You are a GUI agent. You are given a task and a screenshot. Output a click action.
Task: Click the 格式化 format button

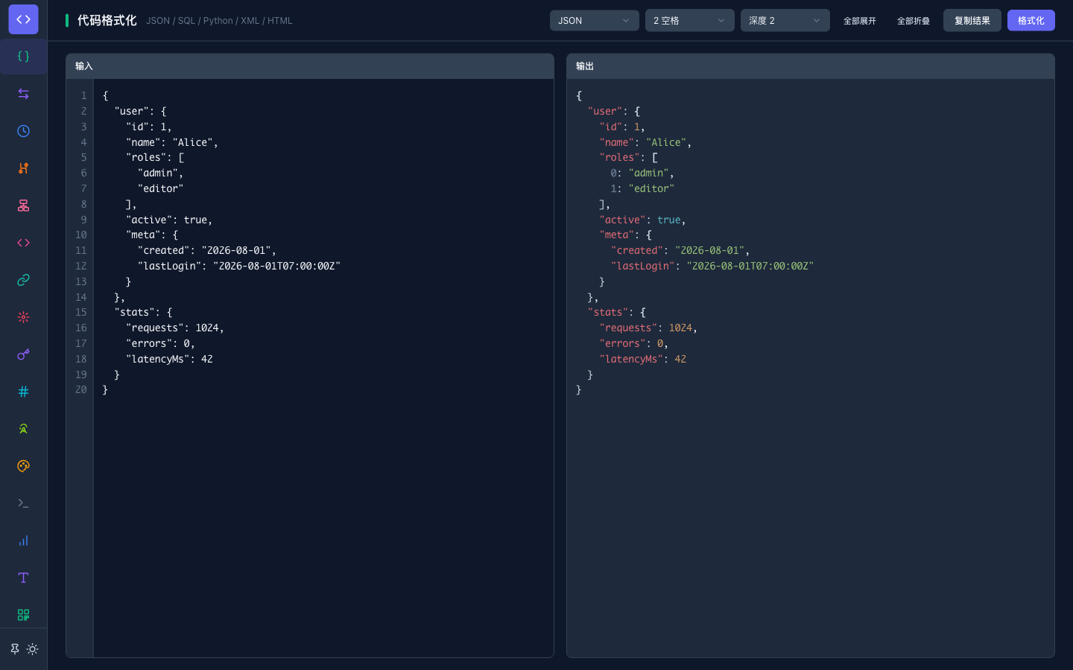[x=1031, y=20]
